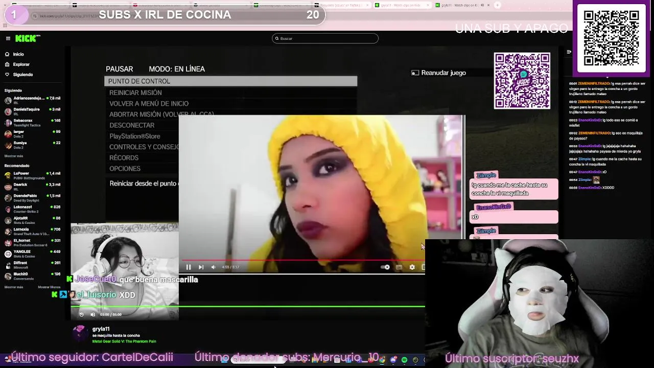Mute the Kick clip volume
Image resolution: width=654 pixels, height=368 pixels.
[92, 314]
